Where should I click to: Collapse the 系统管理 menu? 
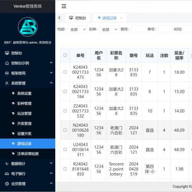click(x=28, y=83)
